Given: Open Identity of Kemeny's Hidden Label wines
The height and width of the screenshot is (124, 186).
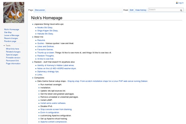Looking at the screenshot, I should [x=56, y=65].
